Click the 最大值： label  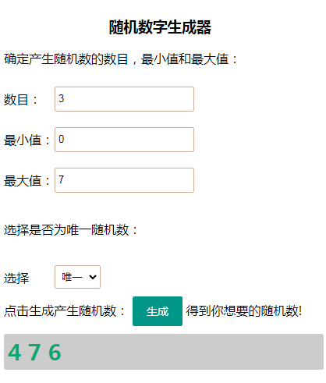tap(27, 181)
